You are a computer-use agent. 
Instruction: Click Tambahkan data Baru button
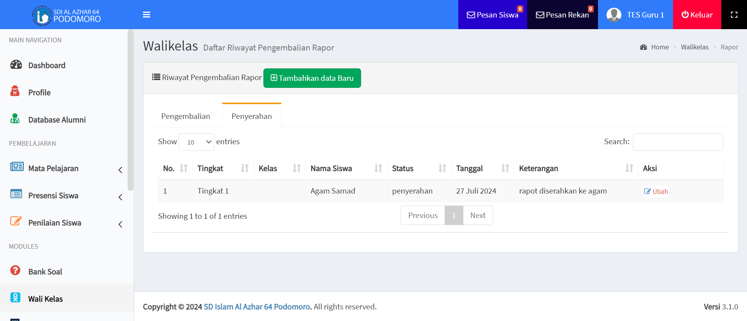pos(312,78)
